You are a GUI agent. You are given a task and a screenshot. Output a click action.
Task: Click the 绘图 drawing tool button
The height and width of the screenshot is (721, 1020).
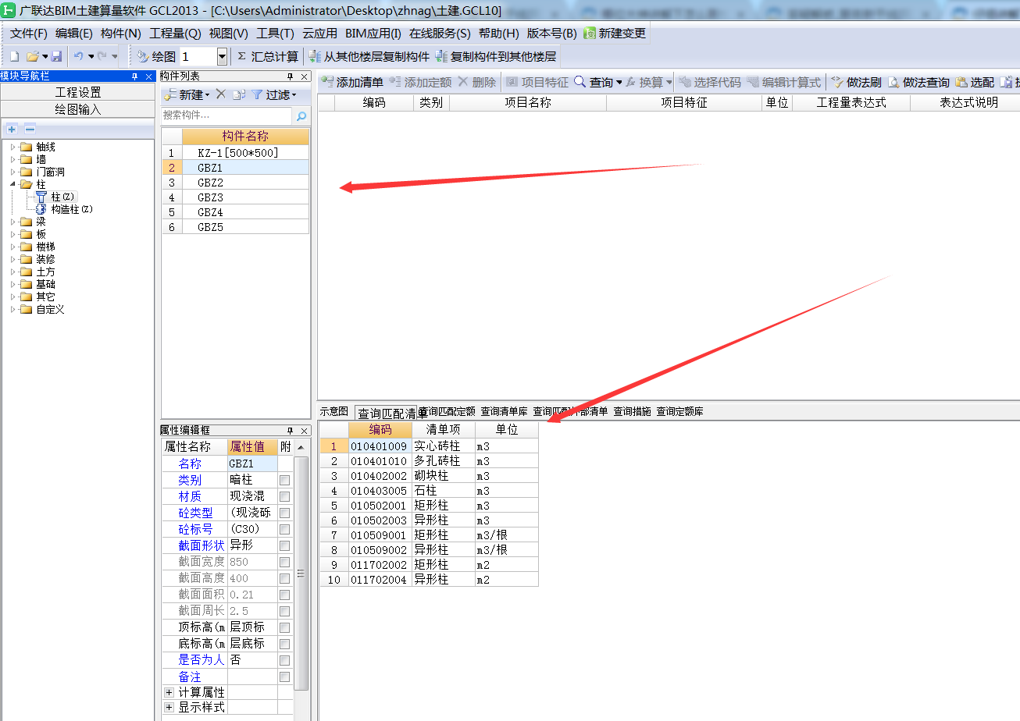click(156, 57)
